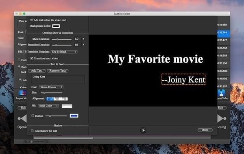
Task: Click the zoom-out magnifier icon at bottom
Action: (26, 141)
